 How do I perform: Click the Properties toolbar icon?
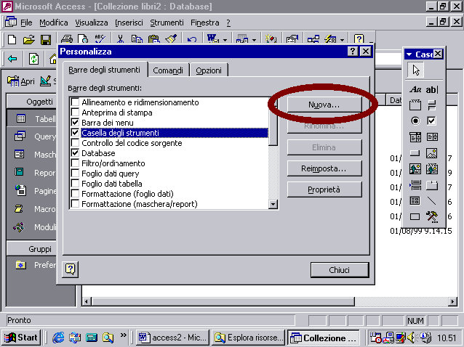pyautogui.click(x=292, y=38)
